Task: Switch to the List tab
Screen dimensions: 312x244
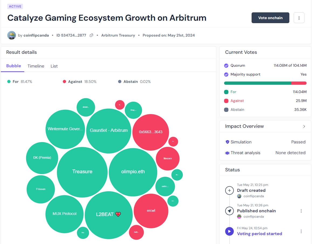Action: click(54, 66)
